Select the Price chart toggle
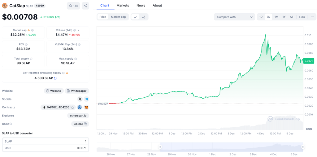The height and width of the screenshot is (157, 317). click(103, 17)
